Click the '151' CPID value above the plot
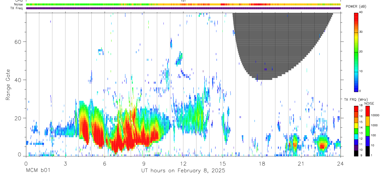This screenshot has height=177, width=383. pyautogui.click(x=183, y=1)
